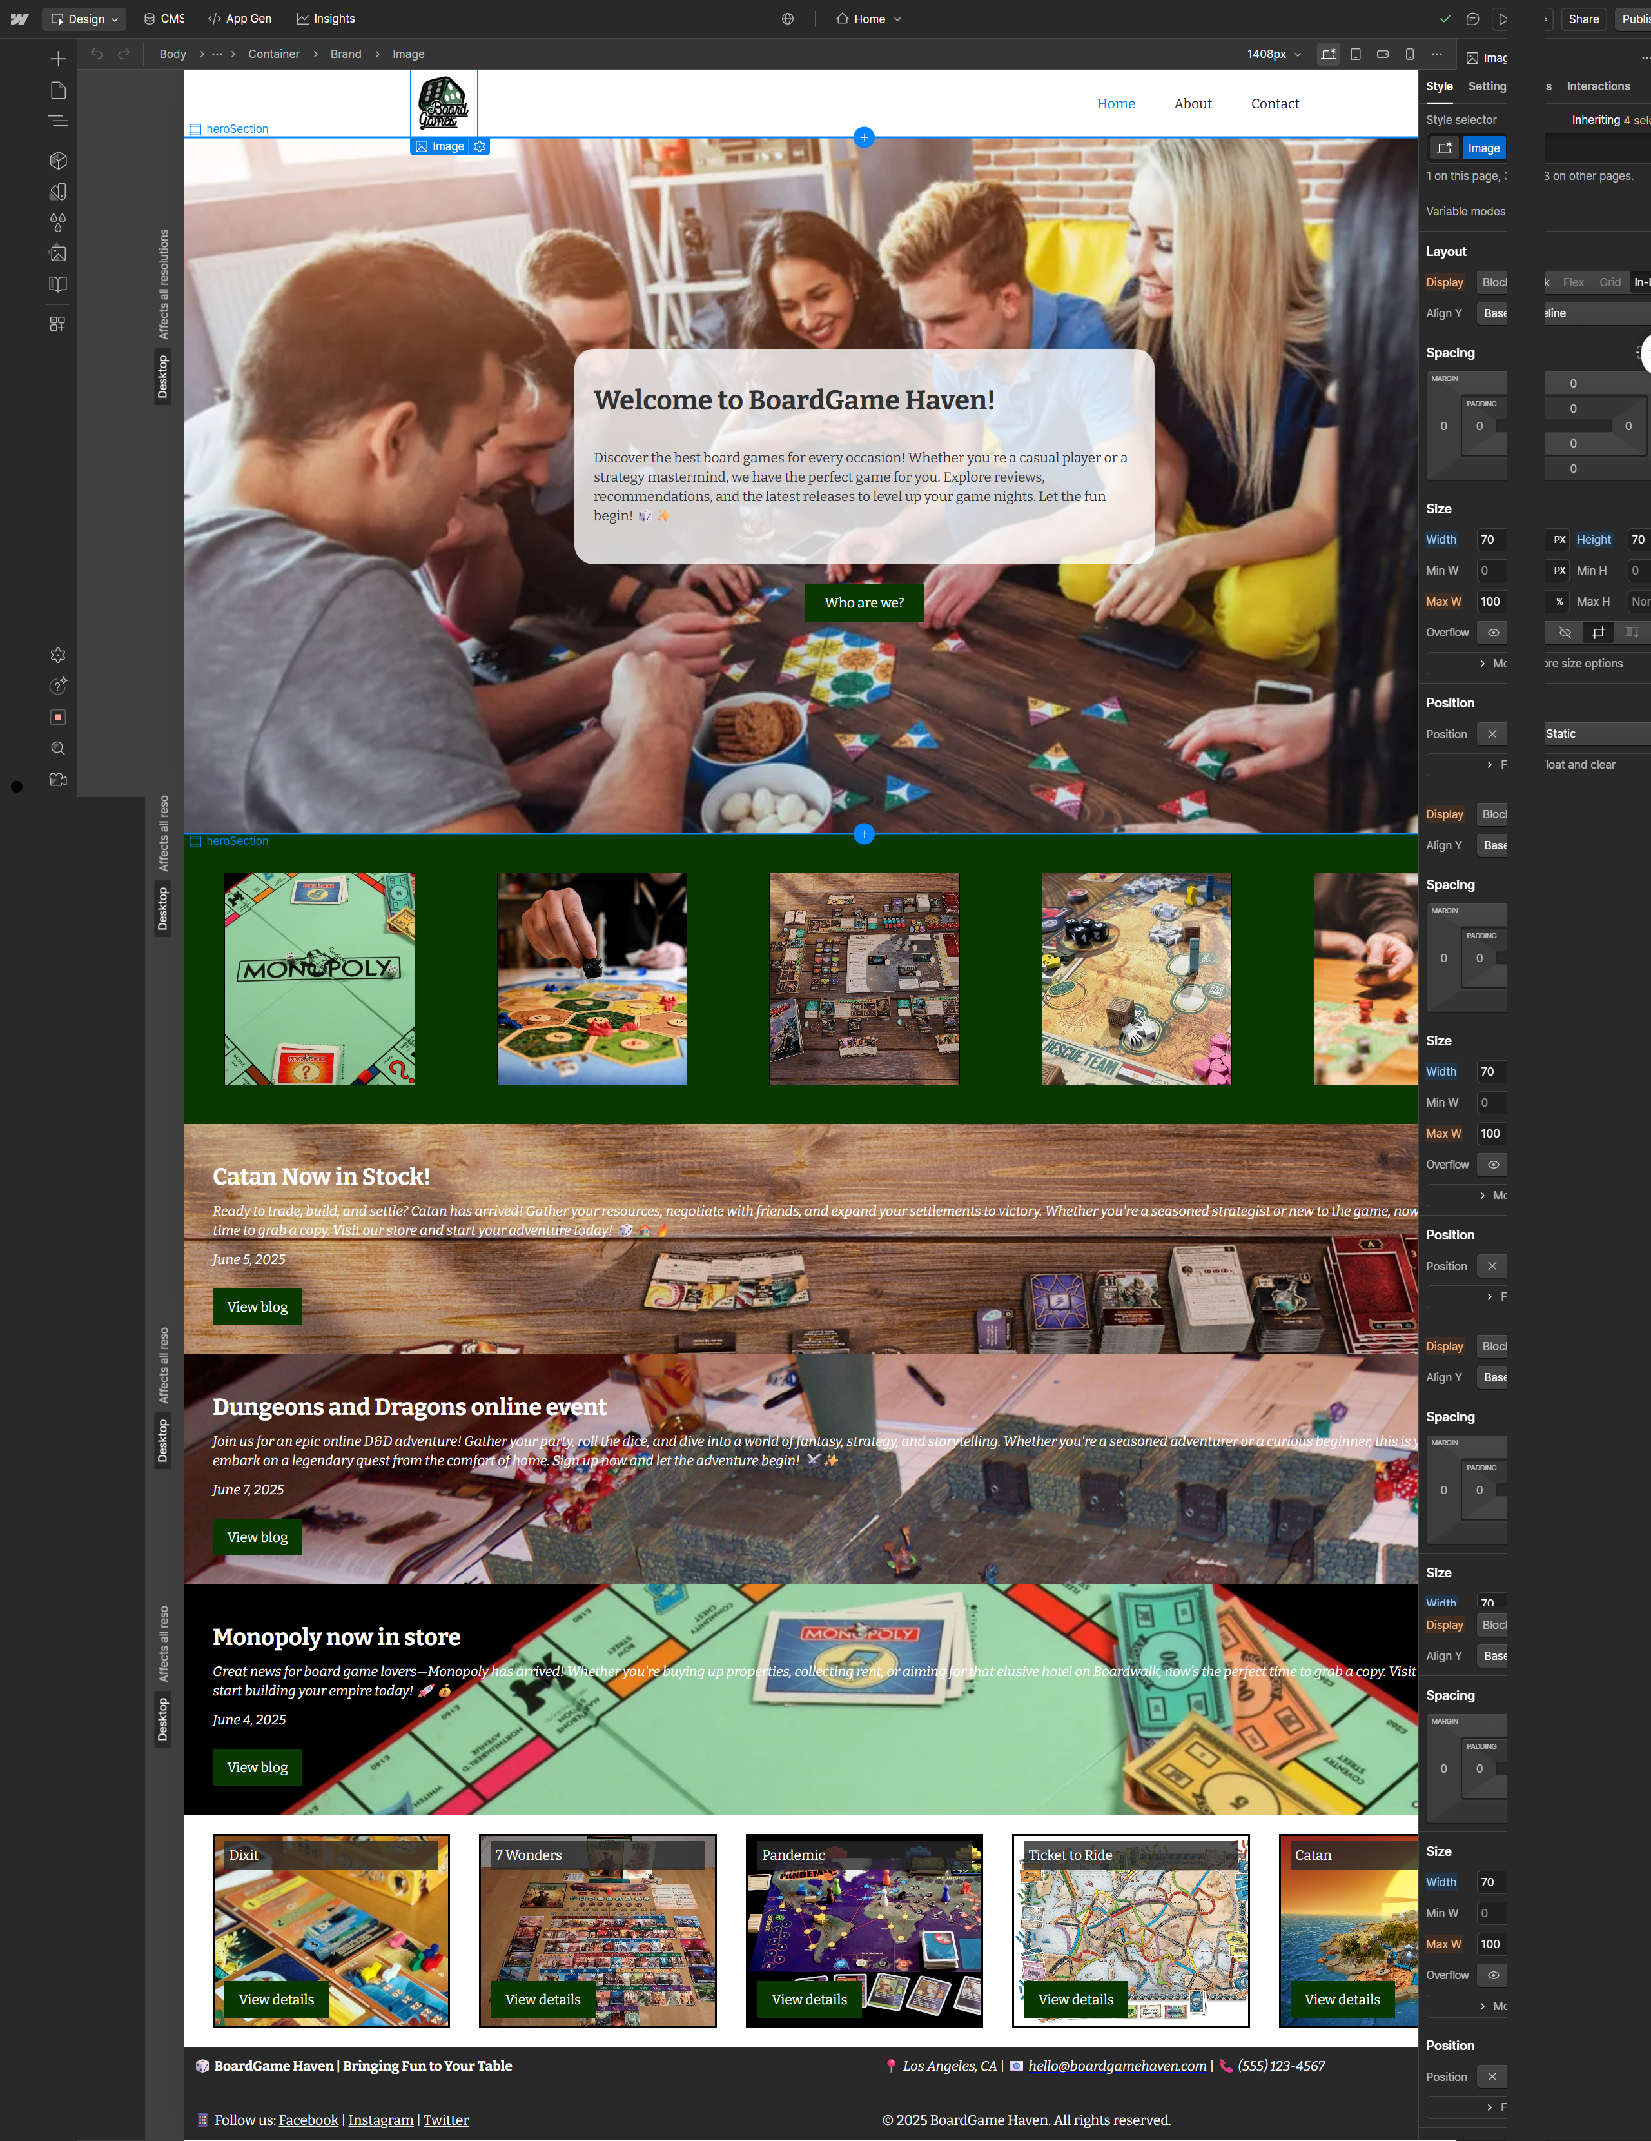The width and height of the screenshot is (1651, 2141).
Task: Open the Add elements panel
Action: [x=58, y=59]
